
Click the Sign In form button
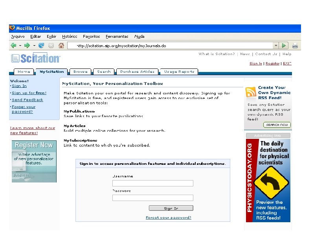[x=171, y=208]
